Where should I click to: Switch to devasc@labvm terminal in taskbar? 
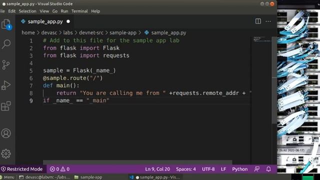pyautogui.click(x=44, y=177)
